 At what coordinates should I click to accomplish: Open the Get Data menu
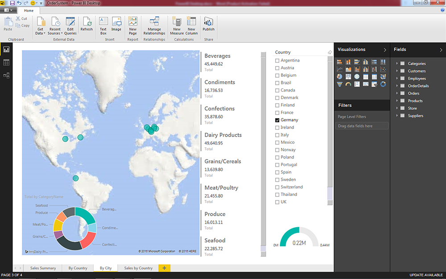click(40, 25)
